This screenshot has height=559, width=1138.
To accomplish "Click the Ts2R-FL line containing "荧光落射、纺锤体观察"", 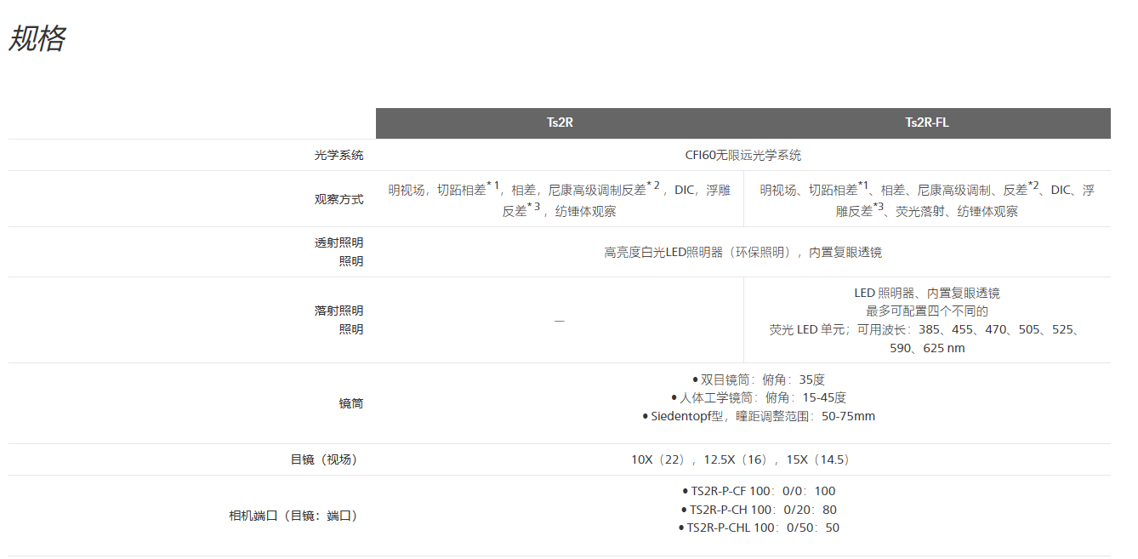I will 927,209.
